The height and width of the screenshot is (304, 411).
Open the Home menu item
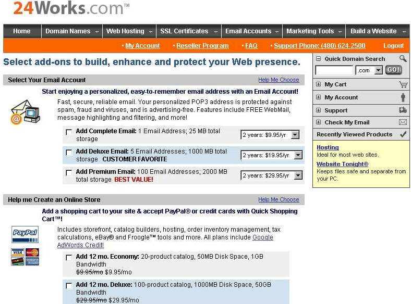[22, 31]
